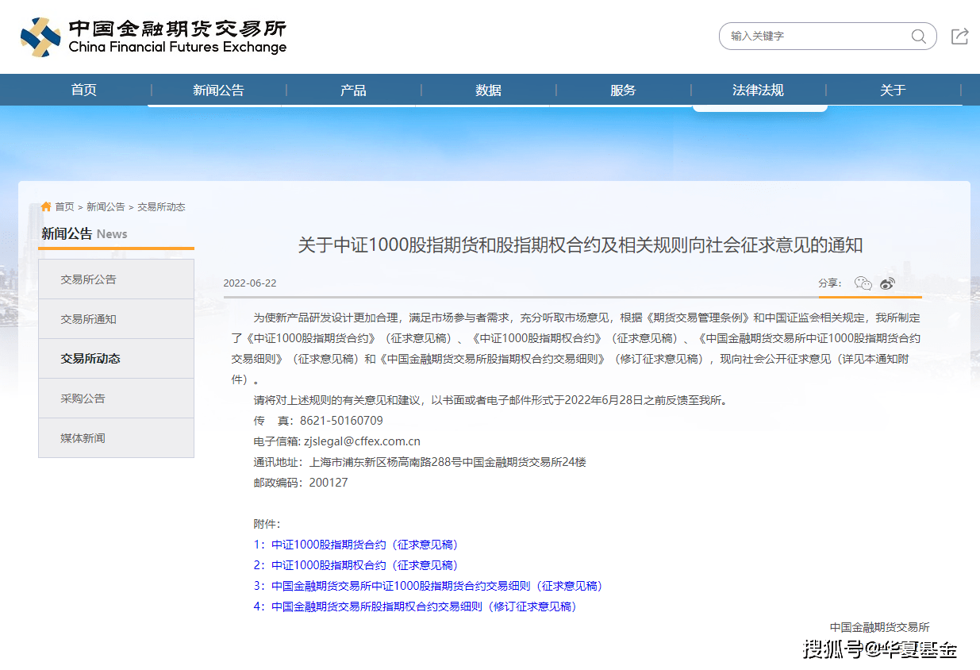Select 交易所公告 in the sidebar

90,279
